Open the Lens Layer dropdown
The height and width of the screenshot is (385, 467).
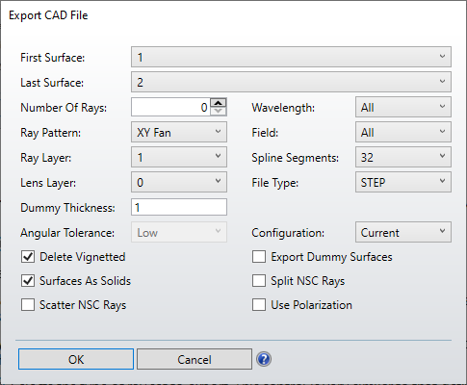(x=179, y=182)
